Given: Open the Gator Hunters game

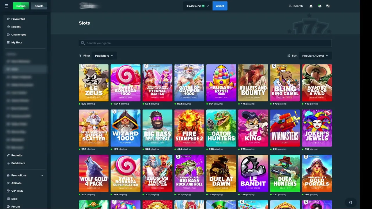Looking at the screenshot, I should (x=221, y=128).
